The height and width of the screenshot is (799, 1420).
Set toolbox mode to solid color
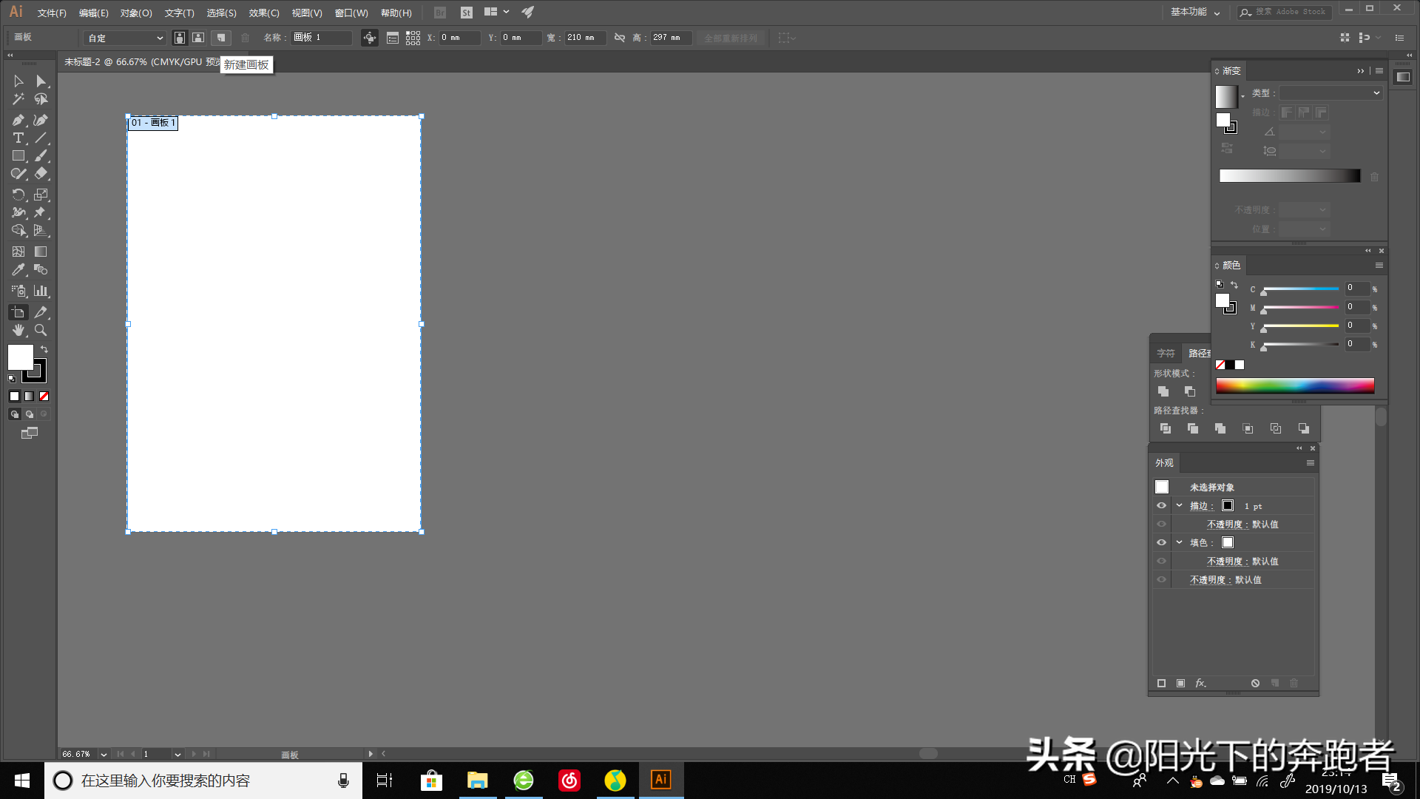click(x=14, y=397)
